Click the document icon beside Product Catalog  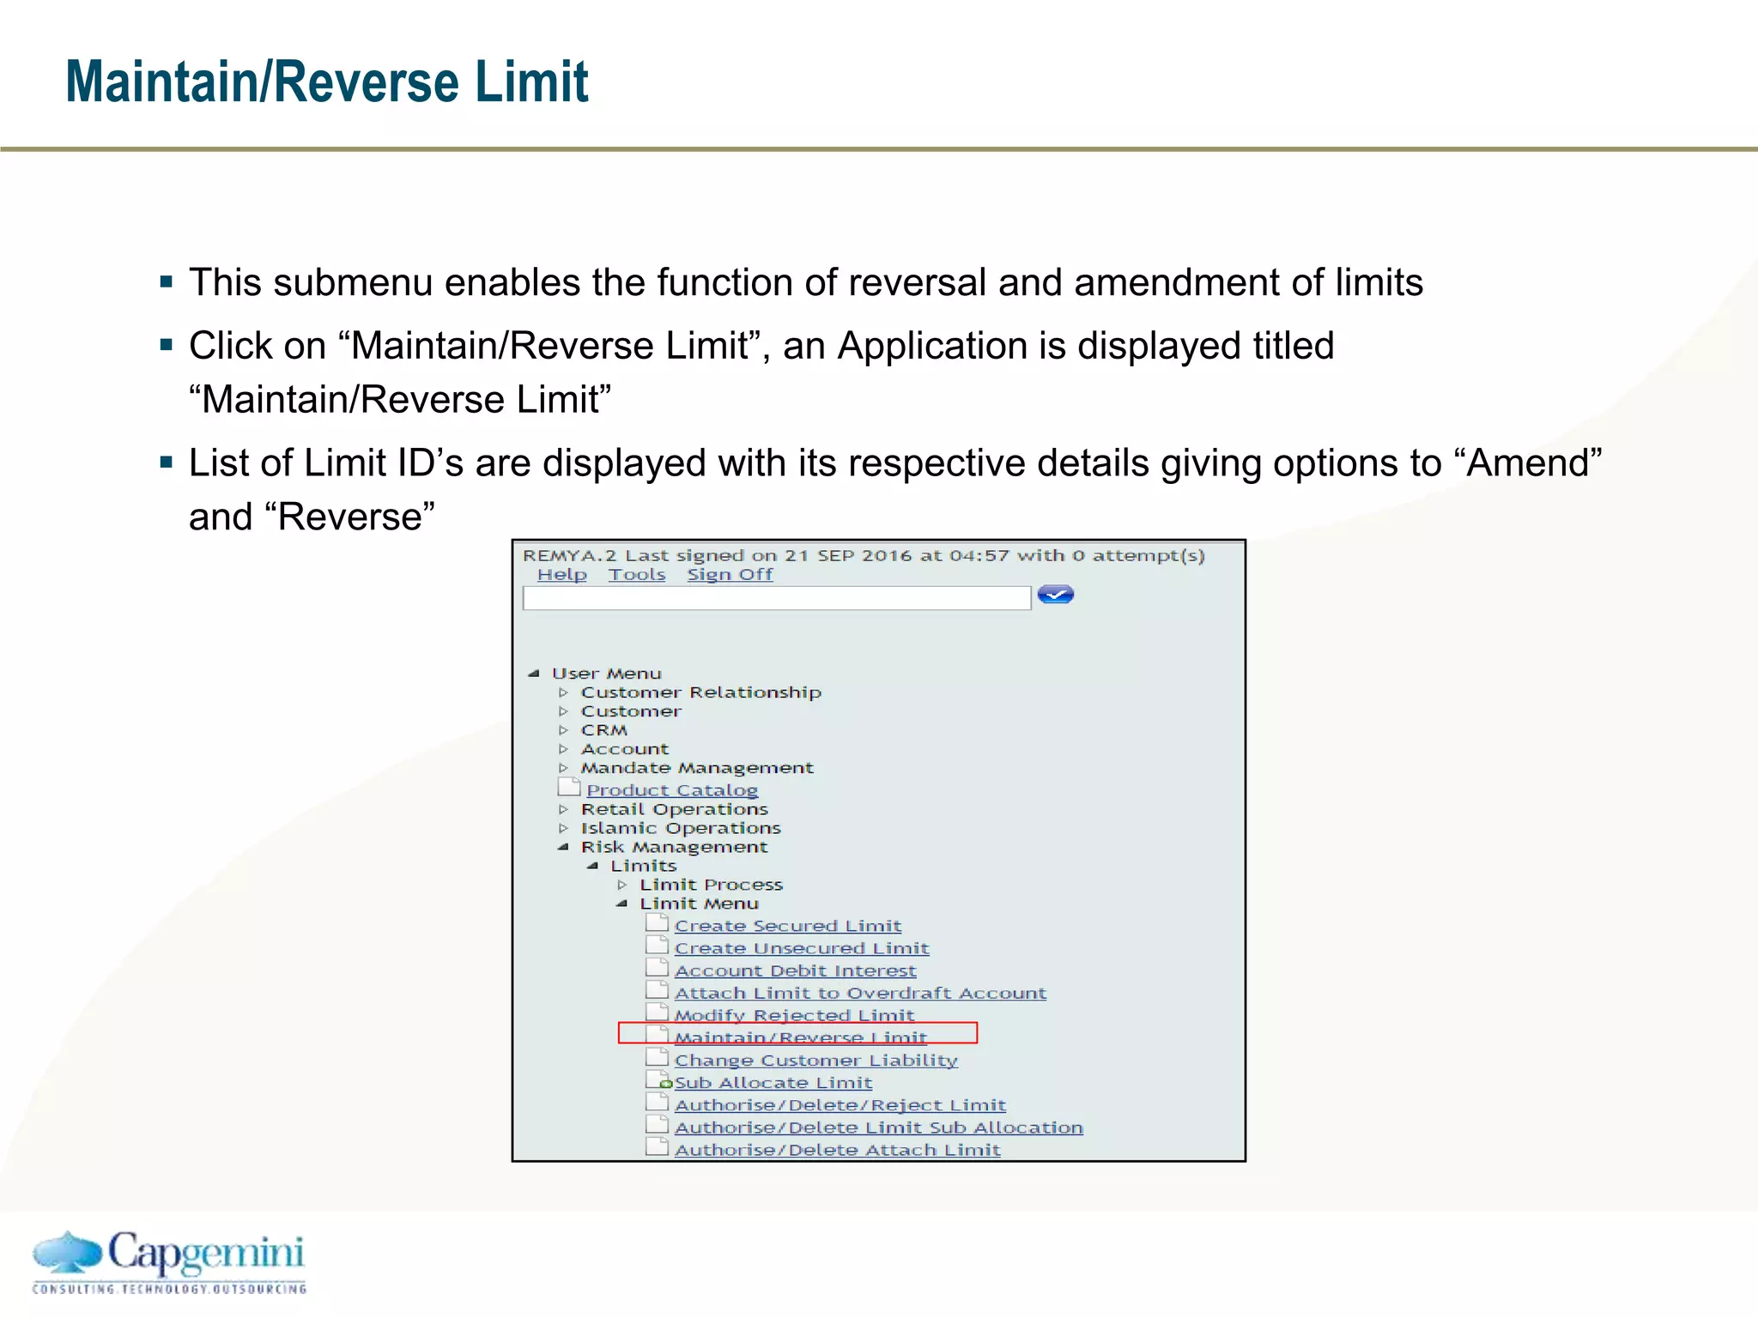[568, 788]
